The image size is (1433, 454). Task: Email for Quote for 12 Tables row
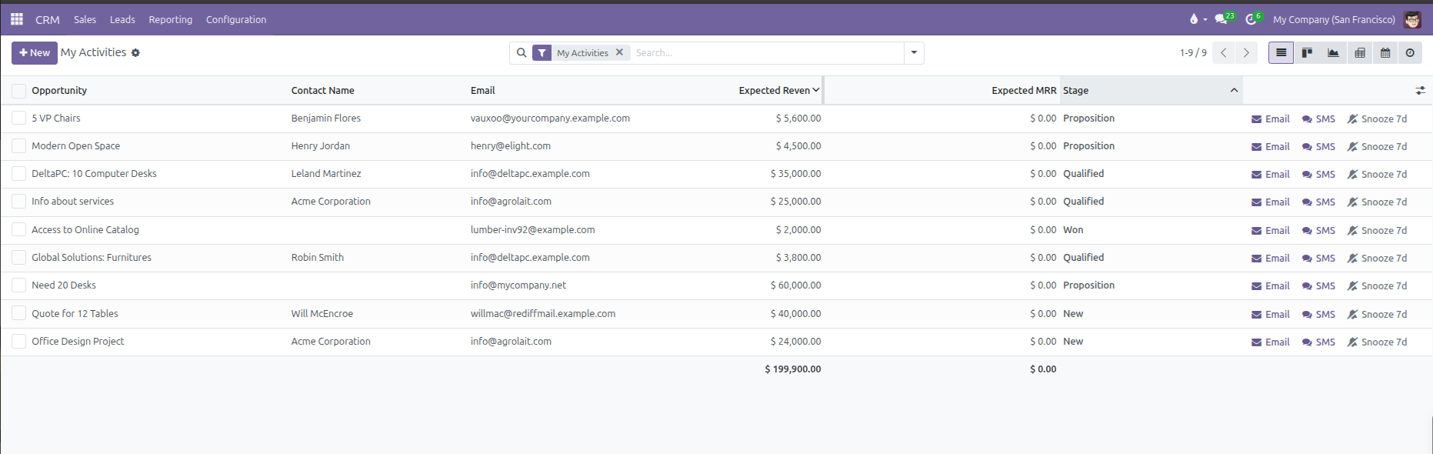point(1271,315)
